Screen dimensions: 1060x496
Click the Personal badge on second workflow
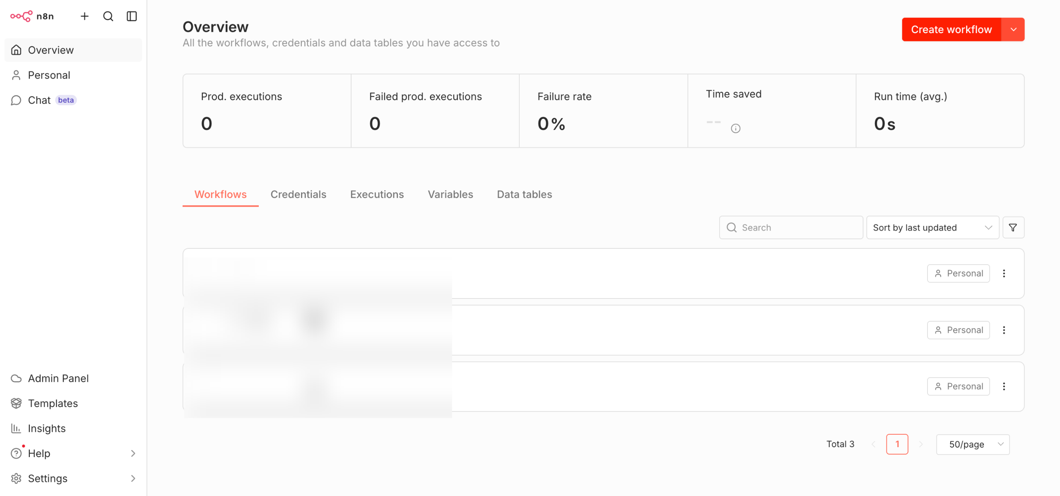click(x=958, y=330)
